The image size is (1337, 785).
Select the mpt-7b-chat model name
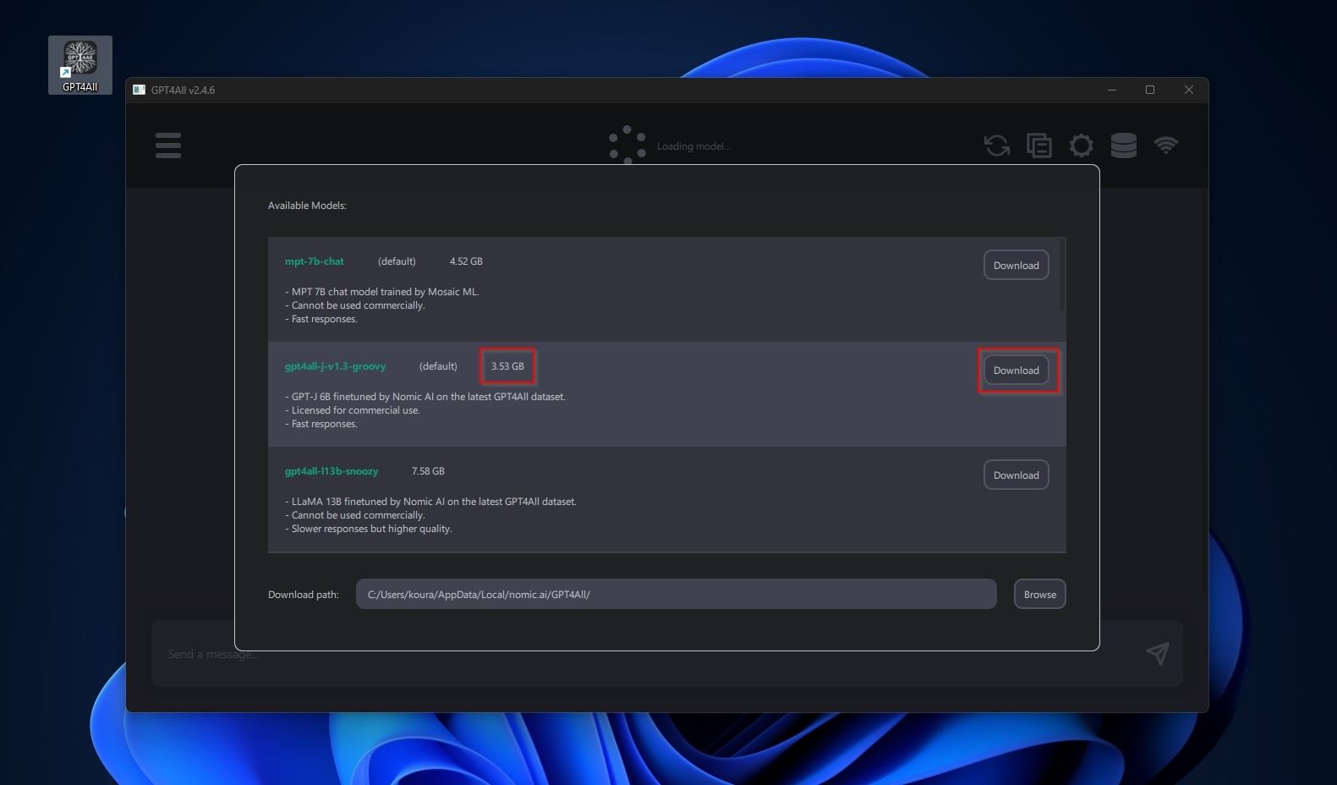pos(314,261)
